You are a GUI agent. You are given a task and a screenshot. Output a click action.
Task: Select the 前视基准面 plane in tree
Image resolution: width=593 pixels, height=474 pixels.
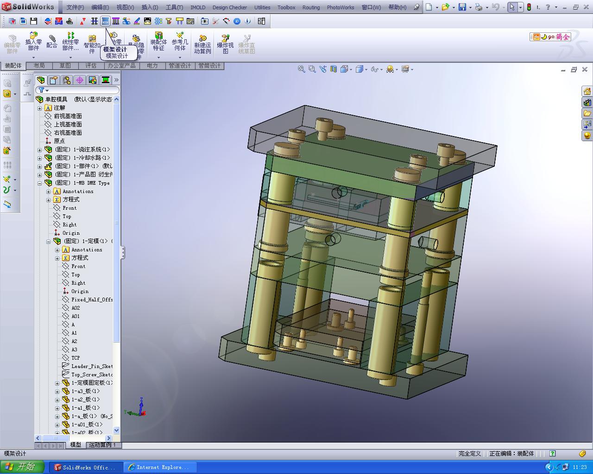(68, 116)
